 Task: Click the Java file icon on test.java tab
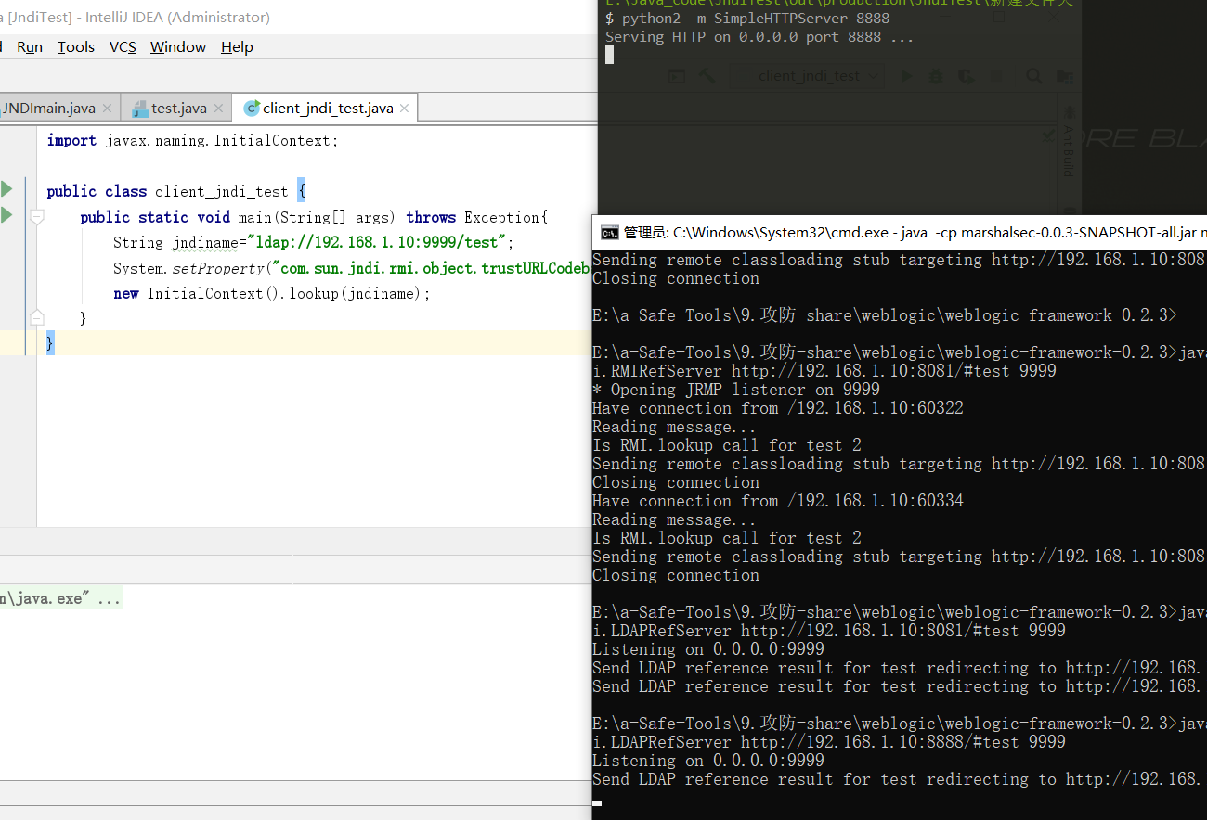tap(140, 109)
